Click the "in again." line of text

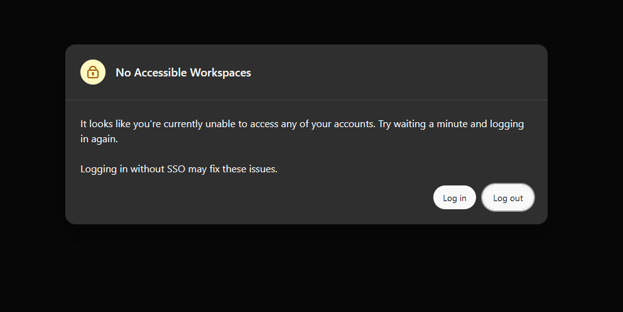[99, 139]
